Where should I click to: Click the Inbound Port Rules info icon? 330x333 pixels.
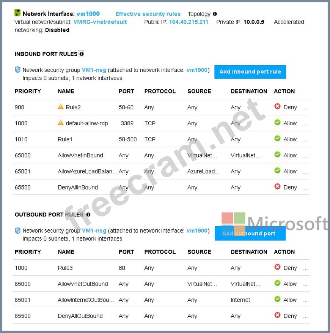coord(81,54)
